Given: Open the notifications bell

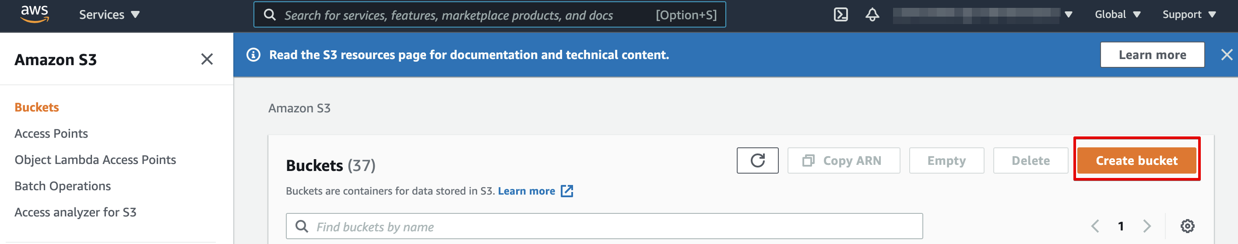Looking at the screenshot, I should pyautogui.click(x=872, y=15).
